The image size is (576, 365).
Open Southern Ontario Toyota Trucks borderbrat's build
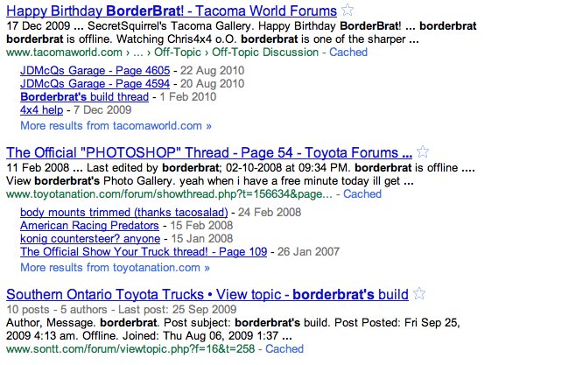click(x=207, y=294)
